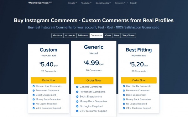Click the 'Normal' subtitle on Generic plan
This screenshot has width=188, height=117.
[x=94, y=53]
